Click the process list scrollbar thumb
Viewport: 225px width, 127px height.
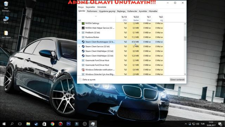185,38
